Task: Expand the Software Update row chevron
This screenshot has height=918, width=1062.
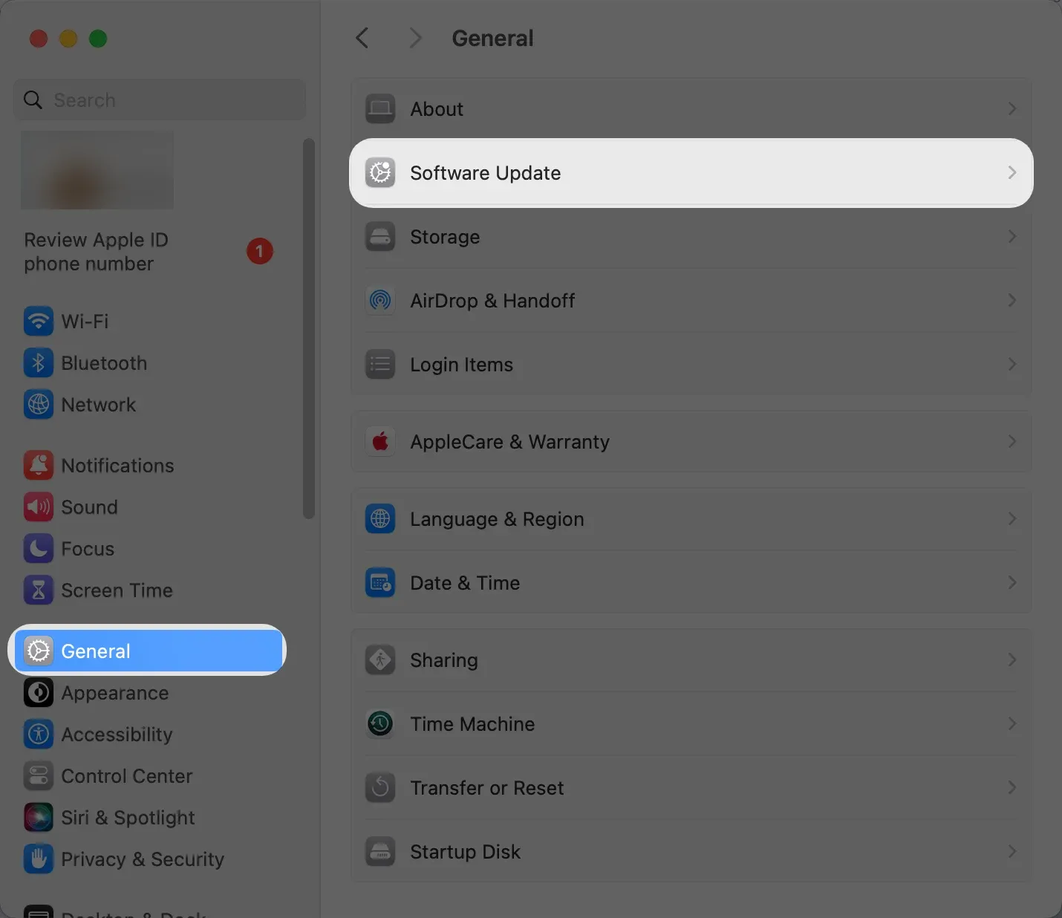Action: 1012,173
